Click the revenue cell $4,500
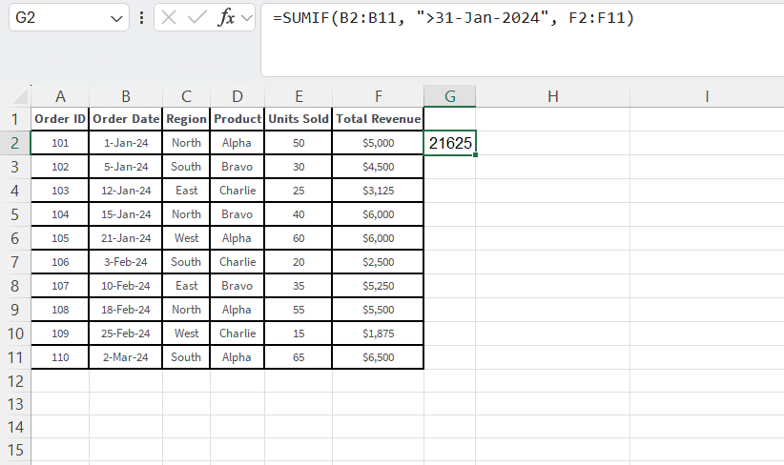The image size is (784, 465). click(x=378, y=167)
